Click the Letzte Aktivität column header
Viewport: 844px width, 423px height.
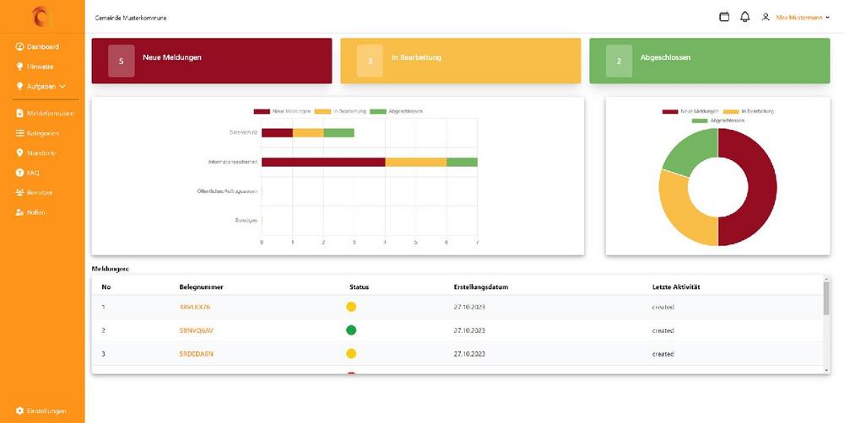[676, 287]
